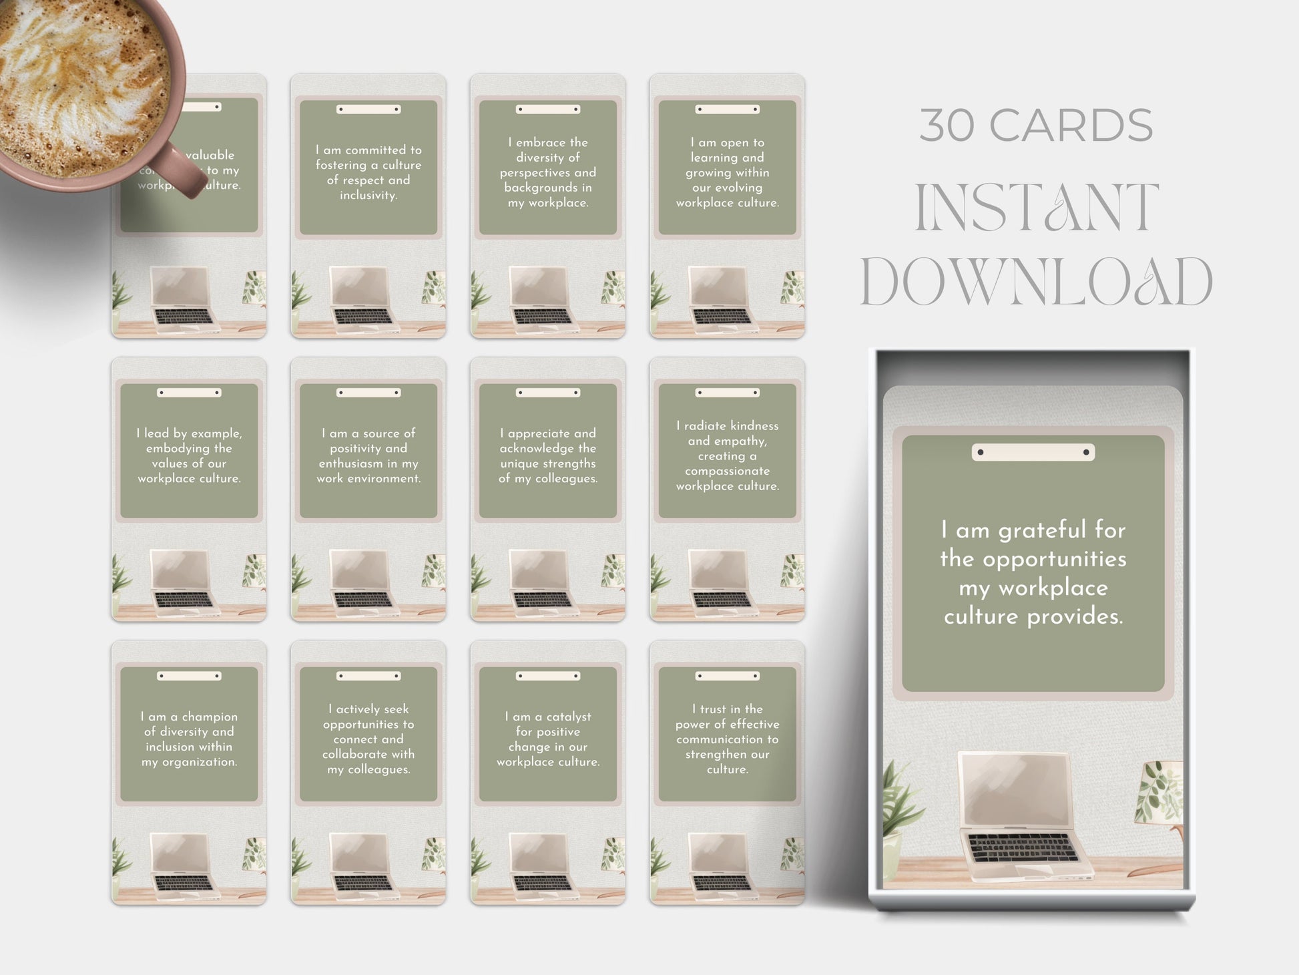Image resolution: width=1299 pixels, height=975 pixels.
Task: Select the 'trust in the power' card
Action: [x=727, y=739]
